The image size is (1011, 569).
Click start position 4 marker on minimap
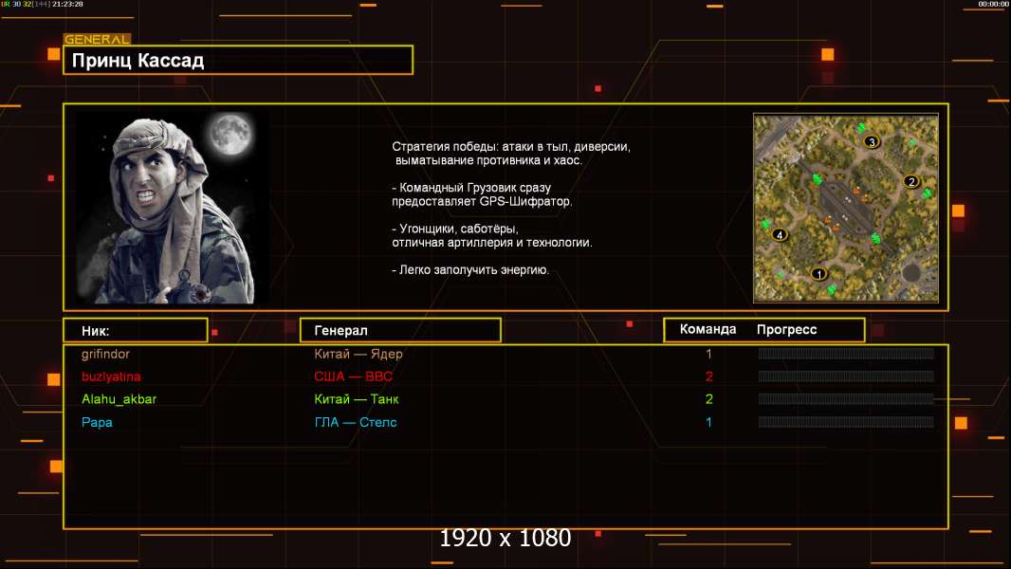[x=780, y=234]
